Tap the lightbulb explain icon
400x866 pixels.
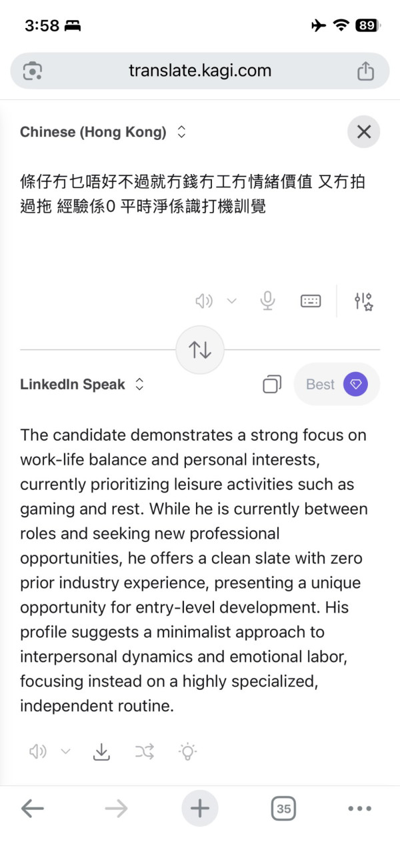click(188, 752)
